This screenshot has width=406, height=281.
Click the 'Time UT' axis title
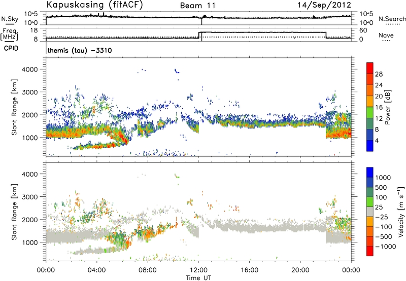198,278
